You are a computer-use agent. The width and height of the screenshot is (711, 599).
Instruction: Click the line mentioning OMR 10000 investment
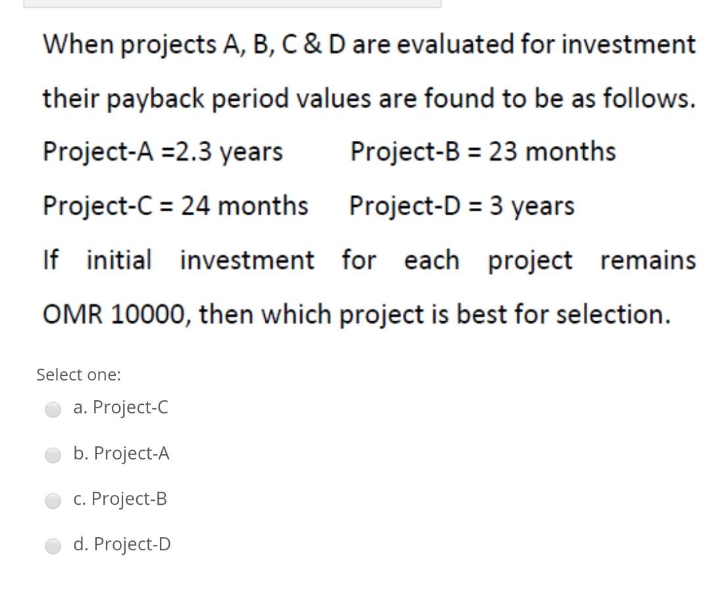[355, 314]
